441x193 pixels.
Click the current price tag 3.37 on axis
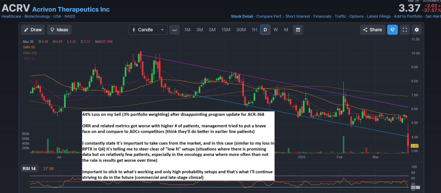pyautogui.click(x=414, y=146)
